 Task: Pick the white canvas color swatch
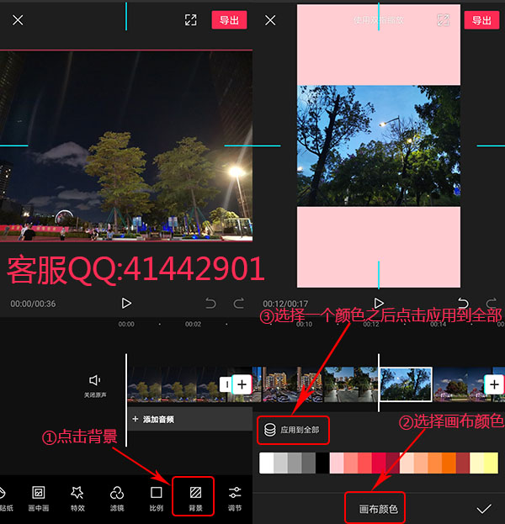(x=266, y=463)
